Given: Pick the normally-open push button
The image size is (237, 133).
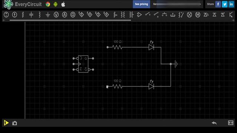Looking at the screenshot, I should (164, 15).
